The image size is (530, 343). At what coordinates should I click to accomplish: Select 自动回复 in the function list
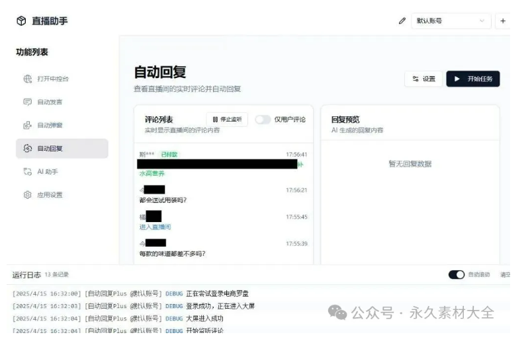[62, 149]
